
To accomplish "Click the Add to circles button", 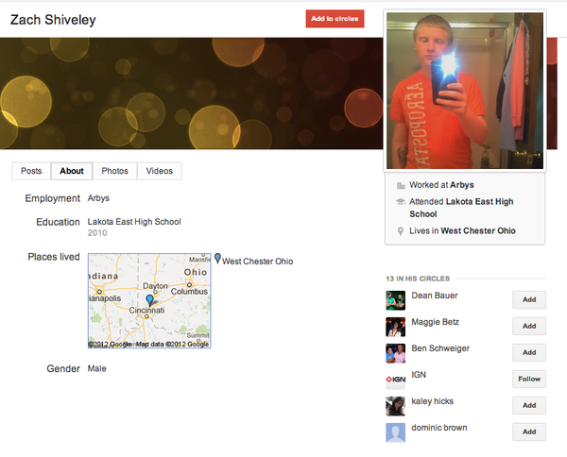I will tap(335, 19).
